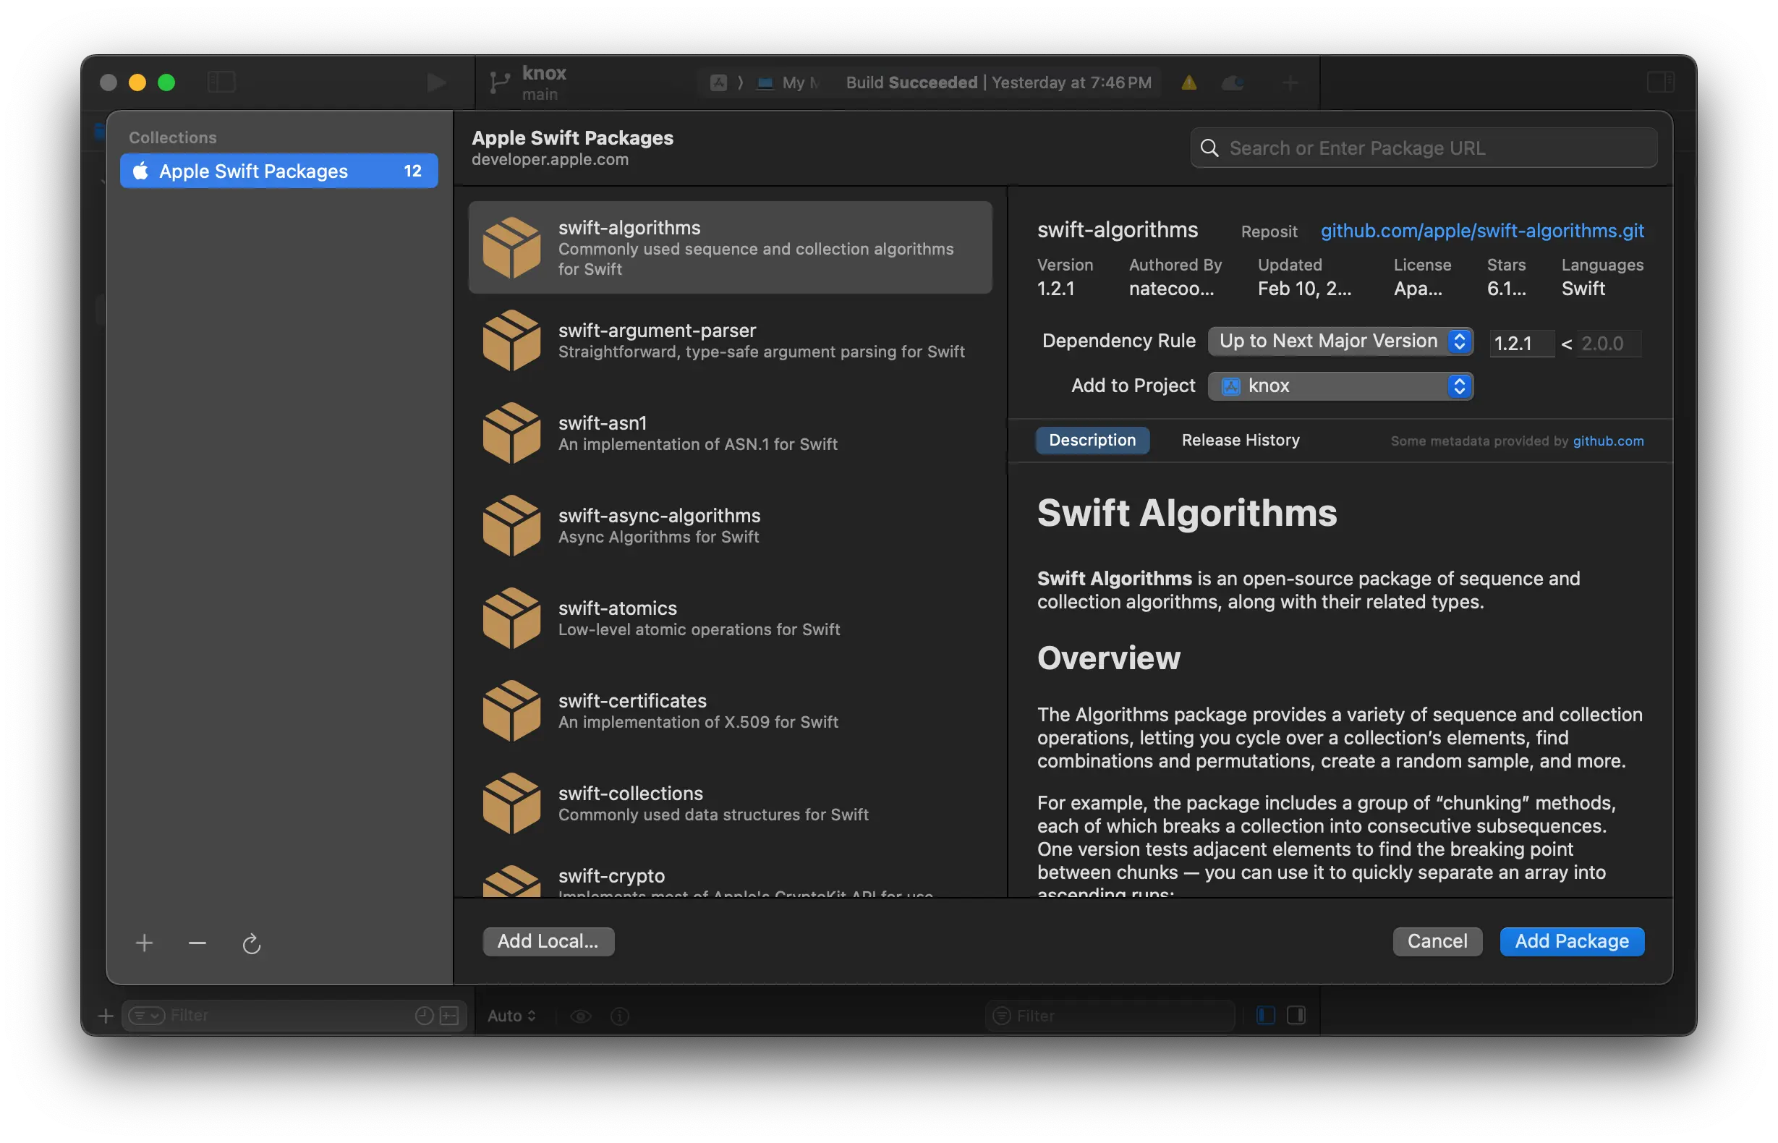
Task: Toggle the left debug area pane
Action: [x=1264, y=1016]
